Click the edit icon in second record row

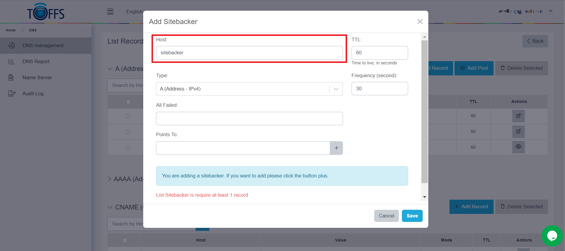pos(518,131)
